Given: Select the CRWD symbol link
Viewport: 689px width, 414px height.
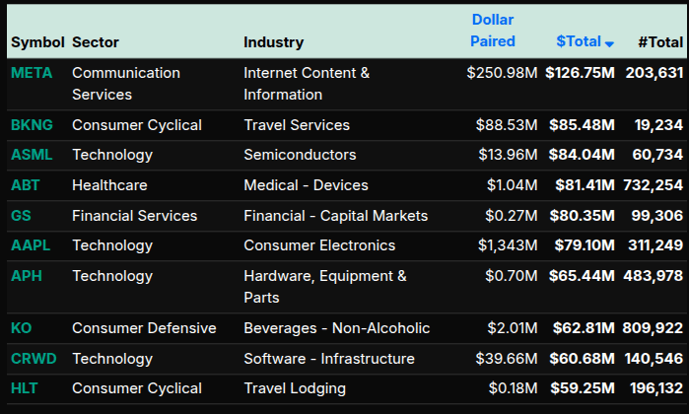Looking at the screenshot, I should click(34, 359).
